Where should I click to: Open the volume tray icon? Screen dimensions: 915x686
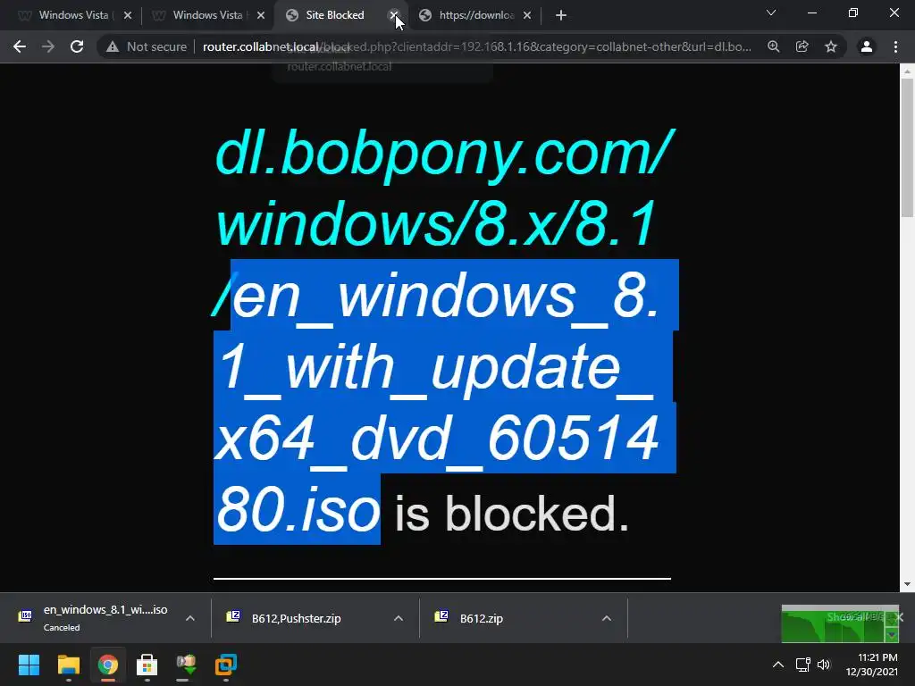pos(823,665)
